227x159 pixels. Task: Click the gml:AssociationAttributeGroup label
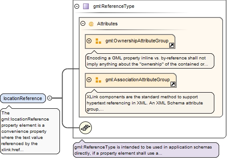point(138,80)
